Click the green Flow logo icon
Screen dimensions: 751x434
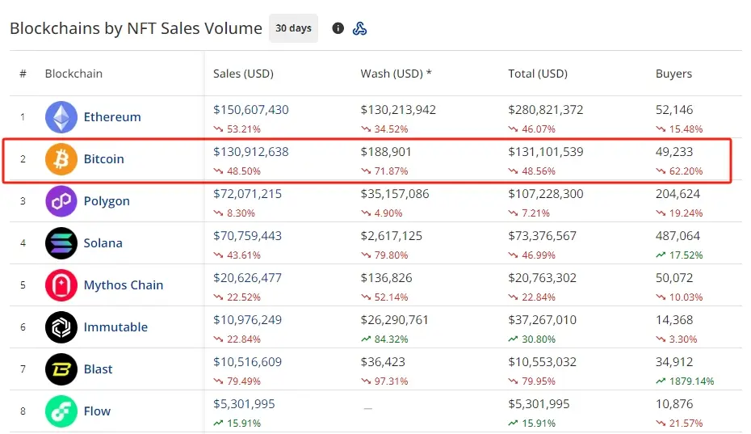61,411
